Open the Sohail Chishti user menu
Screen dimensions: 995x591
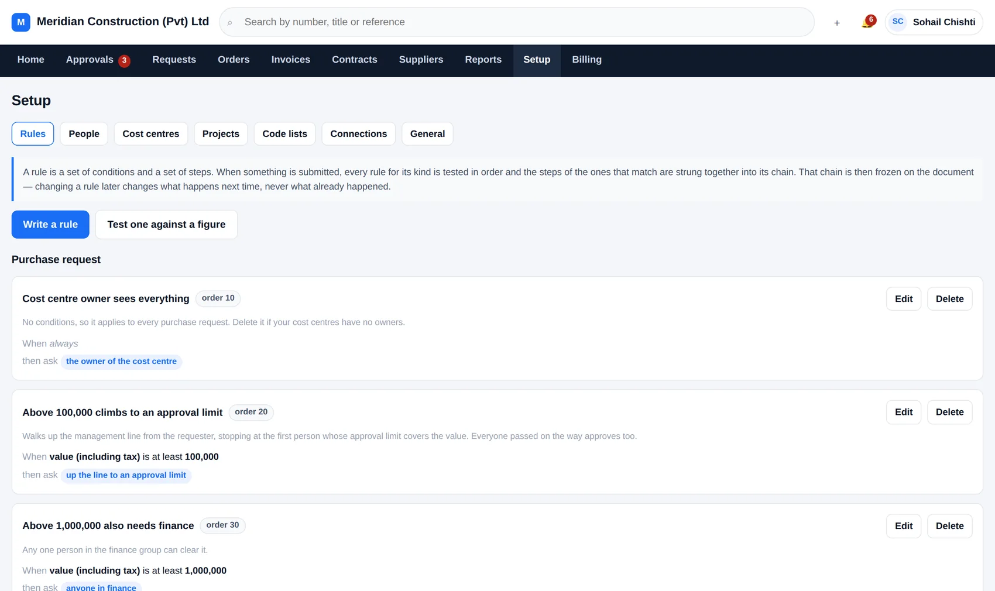pyautogui.click(x=934, y=22)
